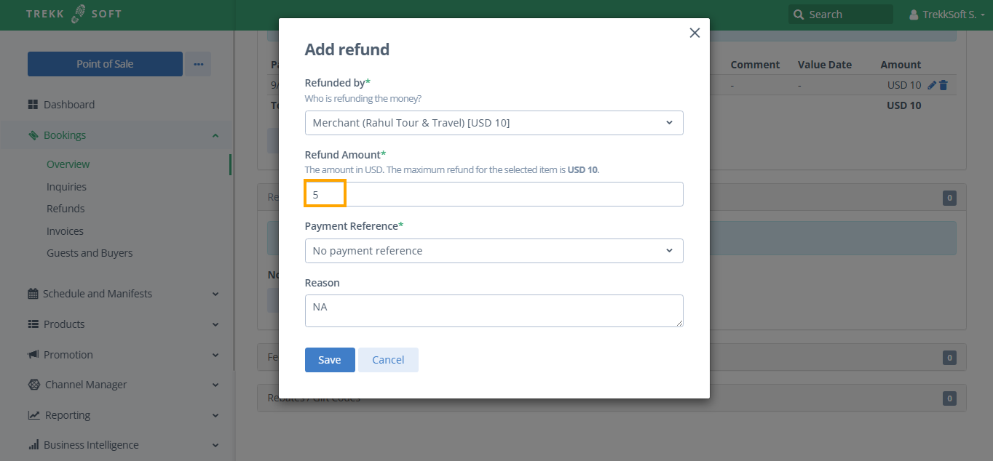The width and height of the screenshot is (993, 461).
Task: Click the Dashboard grid icon in sidebar
Action: pyautogui.click(x=33, y=105)
